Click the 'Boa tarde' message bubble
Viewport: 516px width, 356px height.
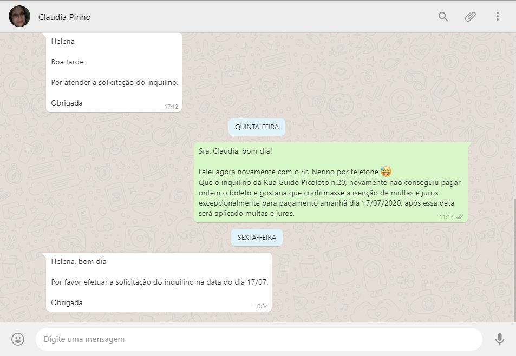114,72
